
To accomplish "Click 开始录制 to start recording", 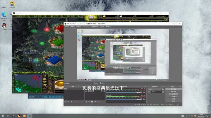I will (174, 92).
